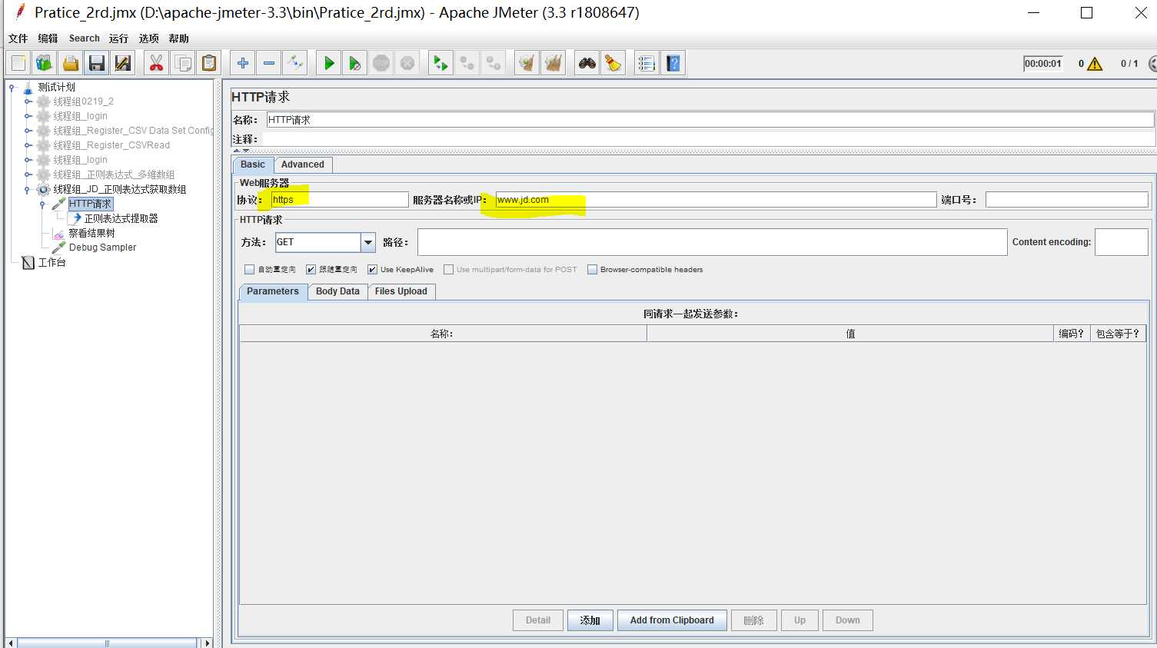The width and height of the screenshot is (1157, 648).
Task: Click the Remote Start All icon
Action: click(441, 63)
